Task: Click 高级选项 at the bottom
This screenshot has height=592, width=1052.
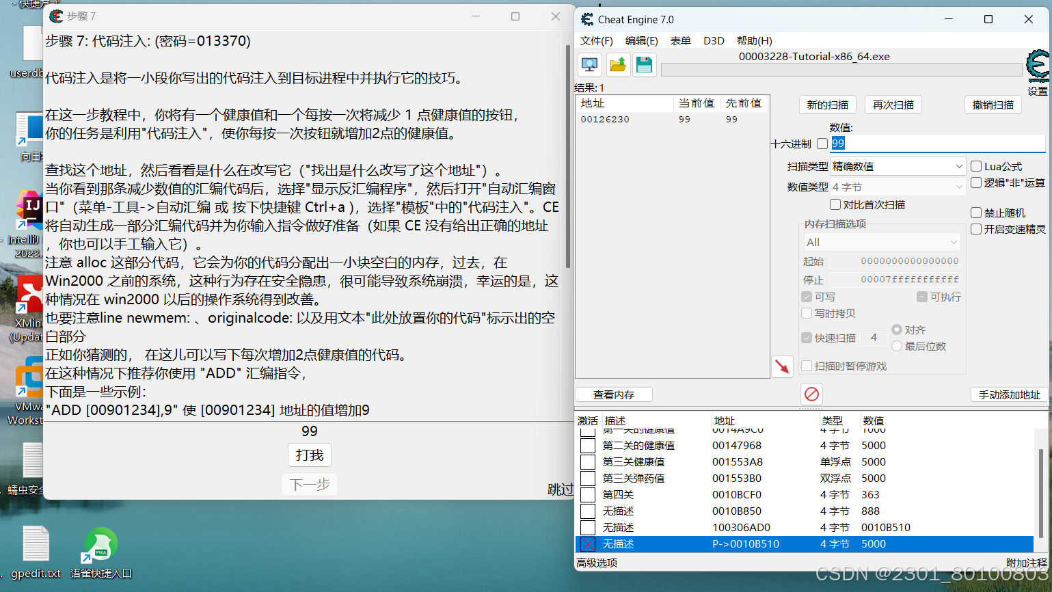Action: click(x=597, y=563)
